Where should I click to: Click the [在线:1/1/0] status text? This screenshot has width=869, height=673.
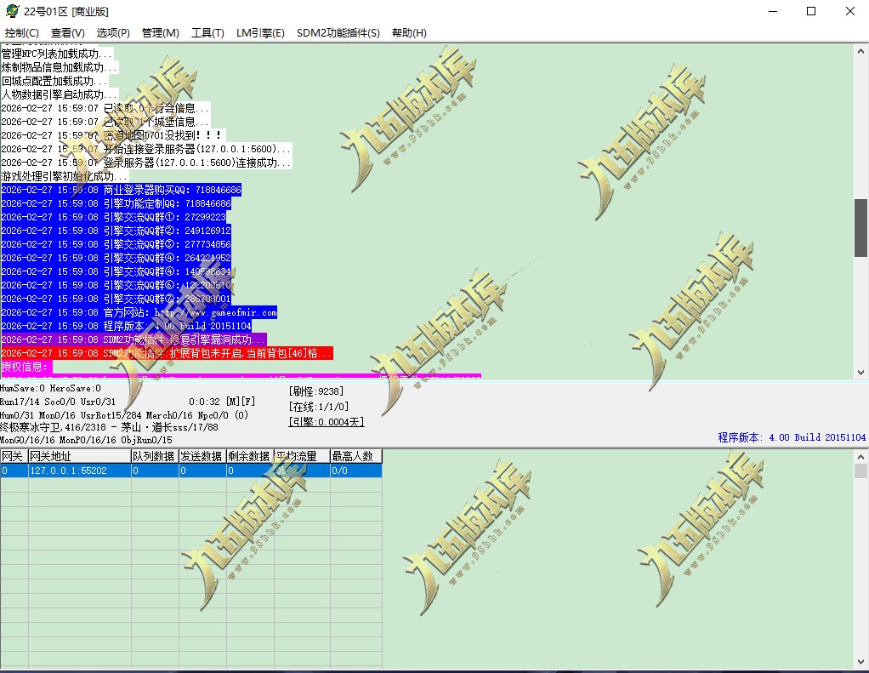(x=319, y=407)
